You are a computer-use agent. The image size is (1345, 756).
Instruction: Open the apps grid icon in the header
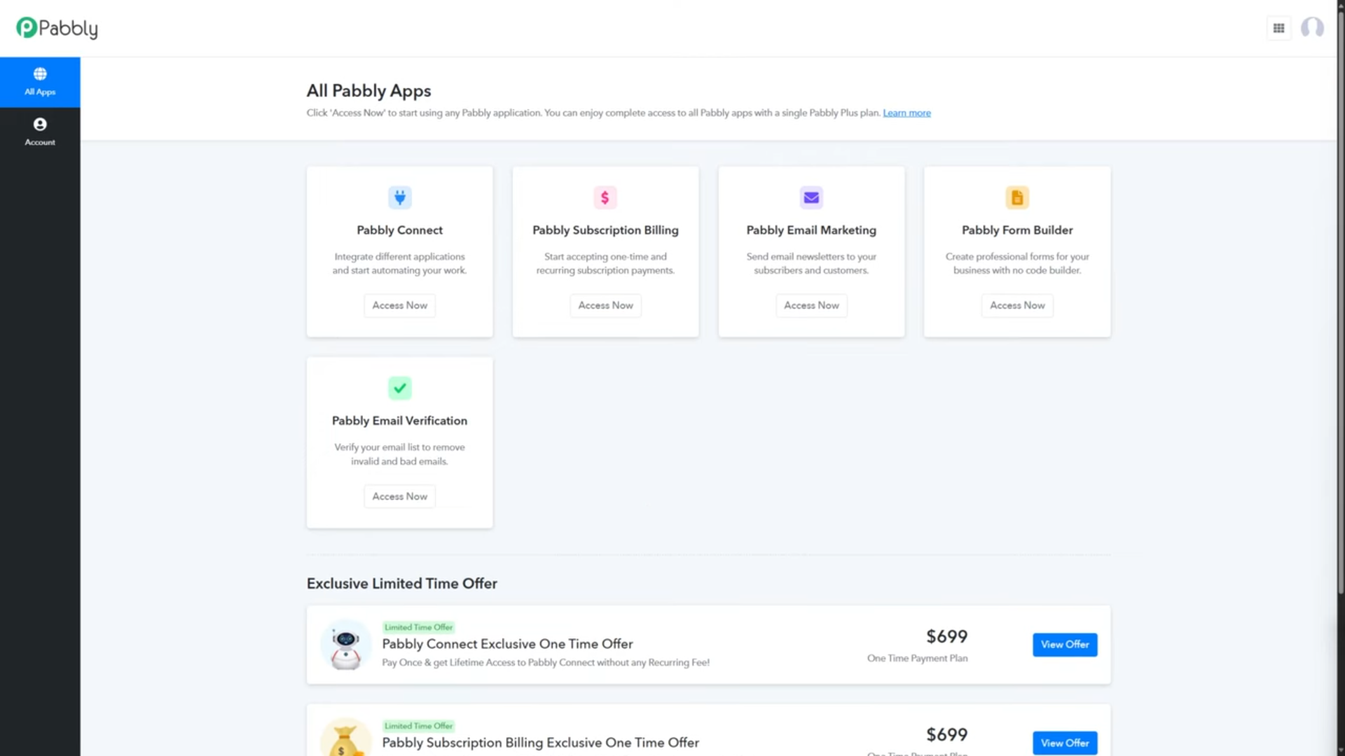click(1278, 28)
